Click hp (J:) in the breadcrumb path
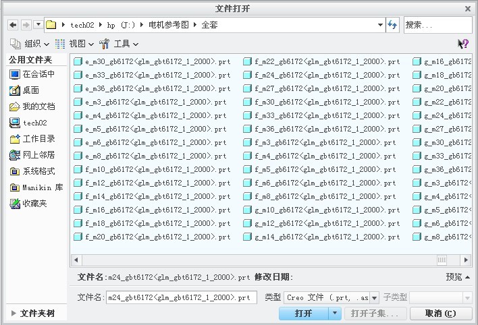The width and height of the screenshot is (478, 325). click(x=121, y=25)
